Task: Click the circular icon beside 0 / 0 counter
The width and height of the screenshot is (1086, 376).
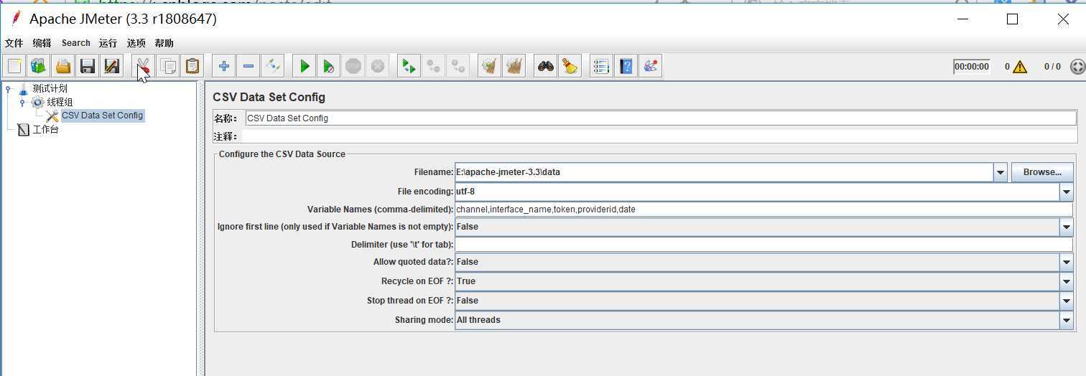Action: [1077, 67]
